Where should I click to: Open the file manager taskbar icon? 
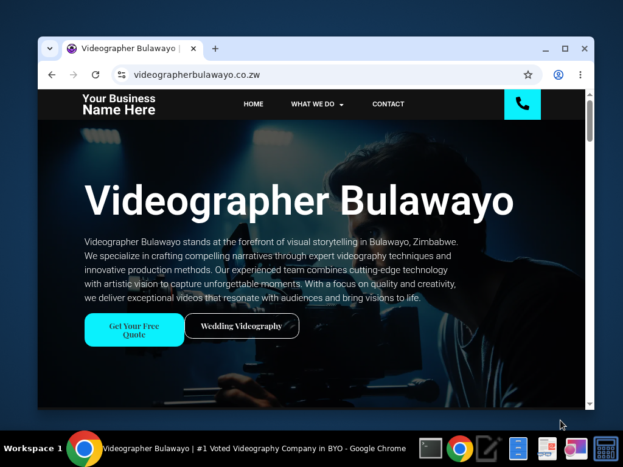click(518, 449)
